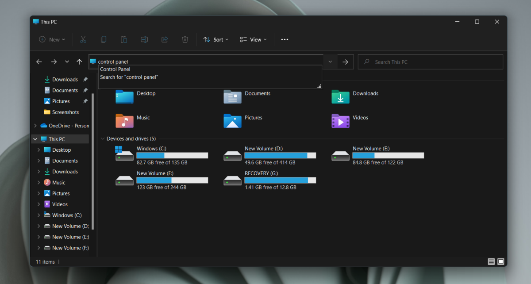Image resolution: width=531 pixels, height=284 pixels.
Task: Select the Control Panel suggestion
Action: click(x=115, y=69)
